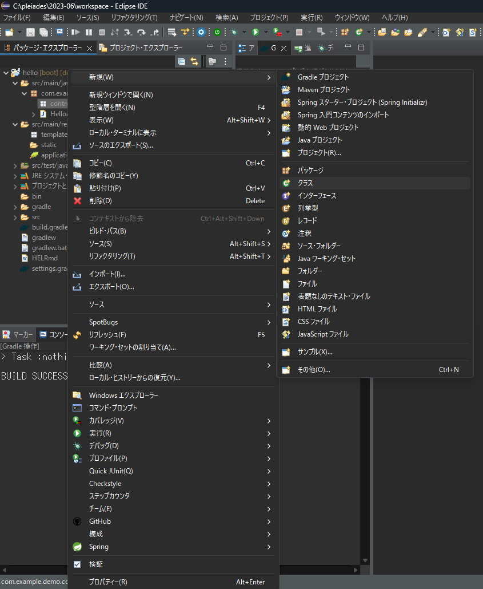The height and width of the screenshot is (589, 483).
Task: Click the Pause toolbar icon
Action: (x=88, y=32)
